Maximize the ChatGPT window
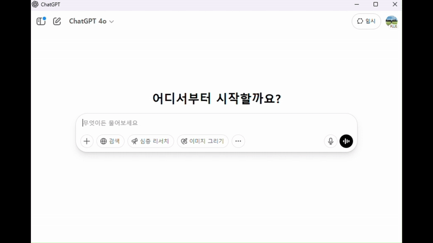Viewport: 433px width, 243px height. (x=376, y=4)
